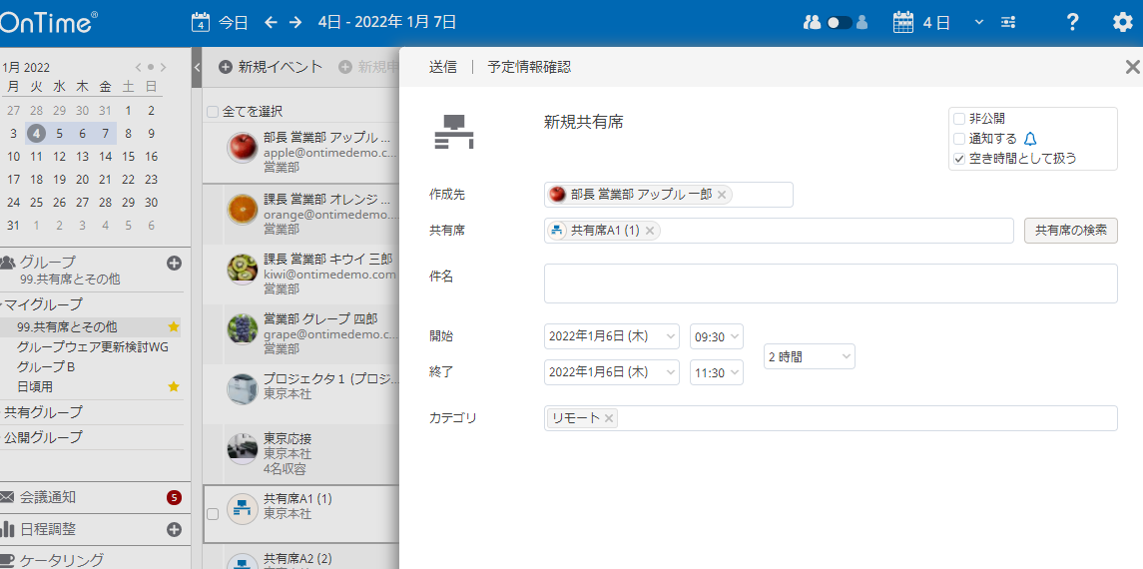
Task: Open settings with the gear icon
Action: (1123, 22)
